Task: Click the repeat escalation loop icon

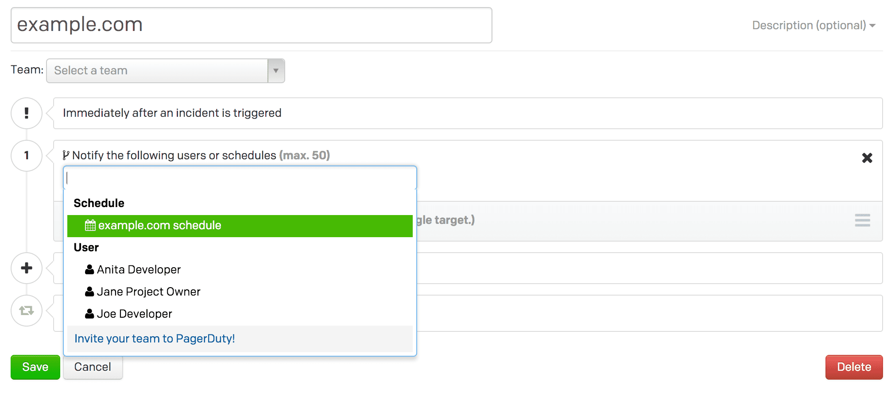Action: [26, 311]
